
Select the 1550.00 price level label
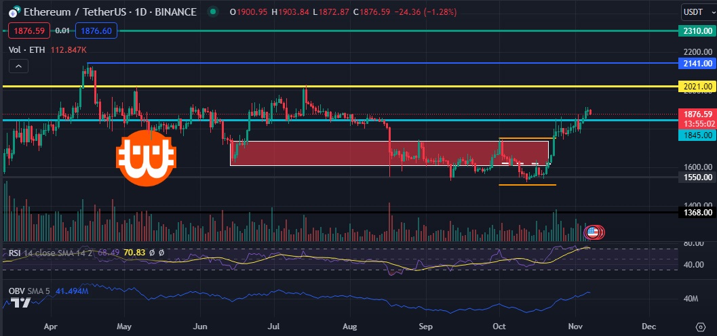pyautogui.click(x=697, y=177)
